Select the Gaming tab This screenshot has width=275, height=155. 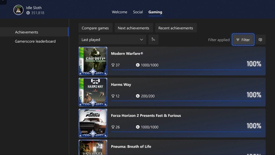pos(155,12)
